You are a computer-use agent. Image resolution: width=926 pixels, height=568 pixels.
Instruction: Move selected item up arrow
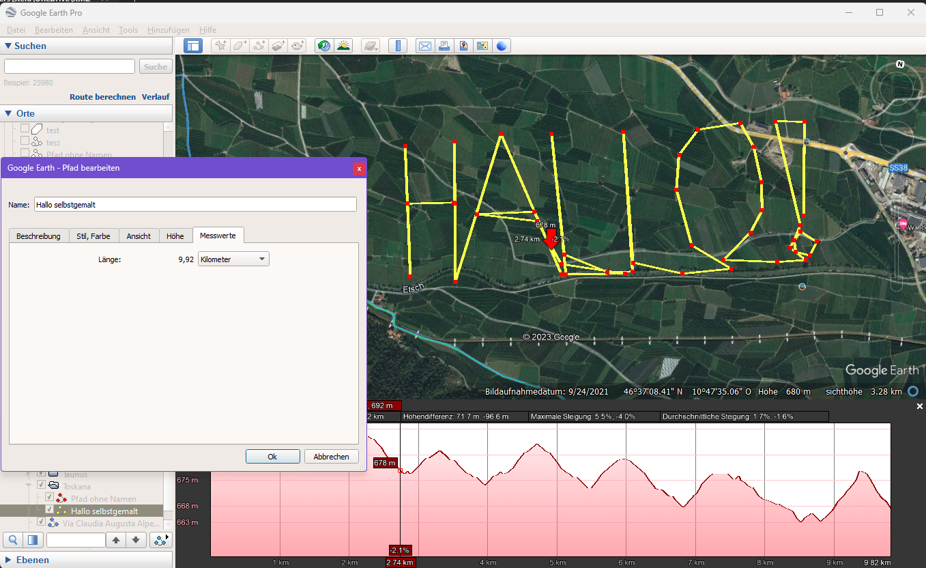(116, 540)
